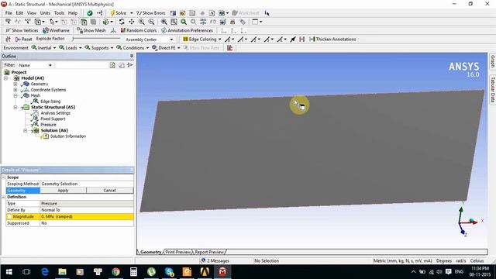Click the tag annotation icon
This screenshot has height=279, width=496.
click(243, 22)
